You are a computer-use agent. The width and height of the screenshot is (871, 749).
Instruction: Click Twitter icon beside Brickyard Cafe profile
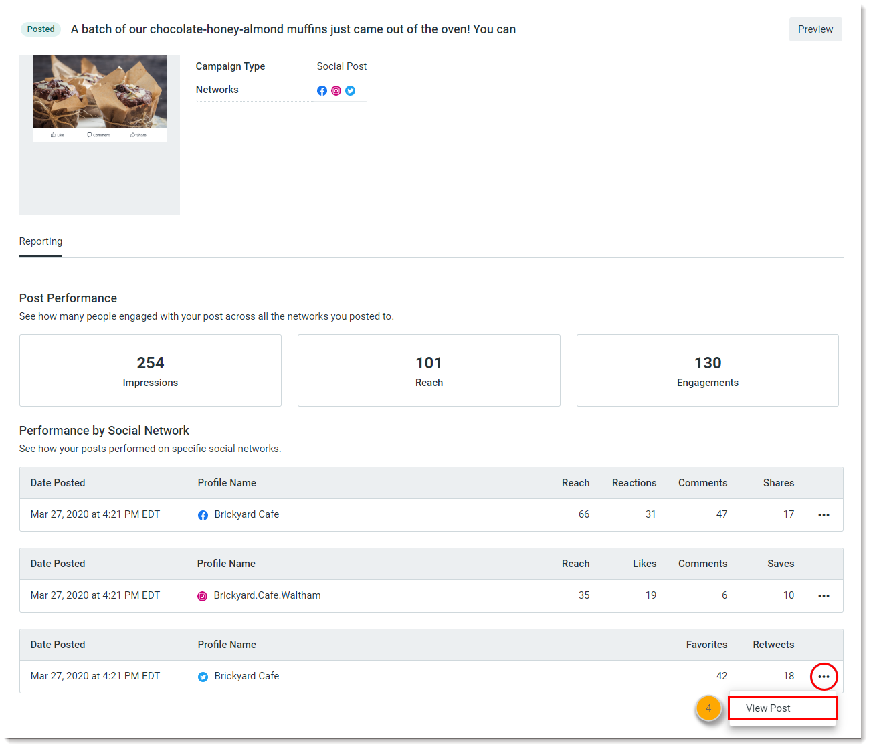(x=203, y=677)
